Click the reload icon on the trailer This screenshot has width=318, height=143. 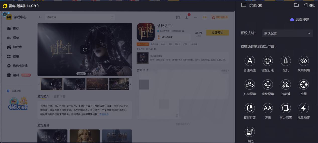[85, 49]
